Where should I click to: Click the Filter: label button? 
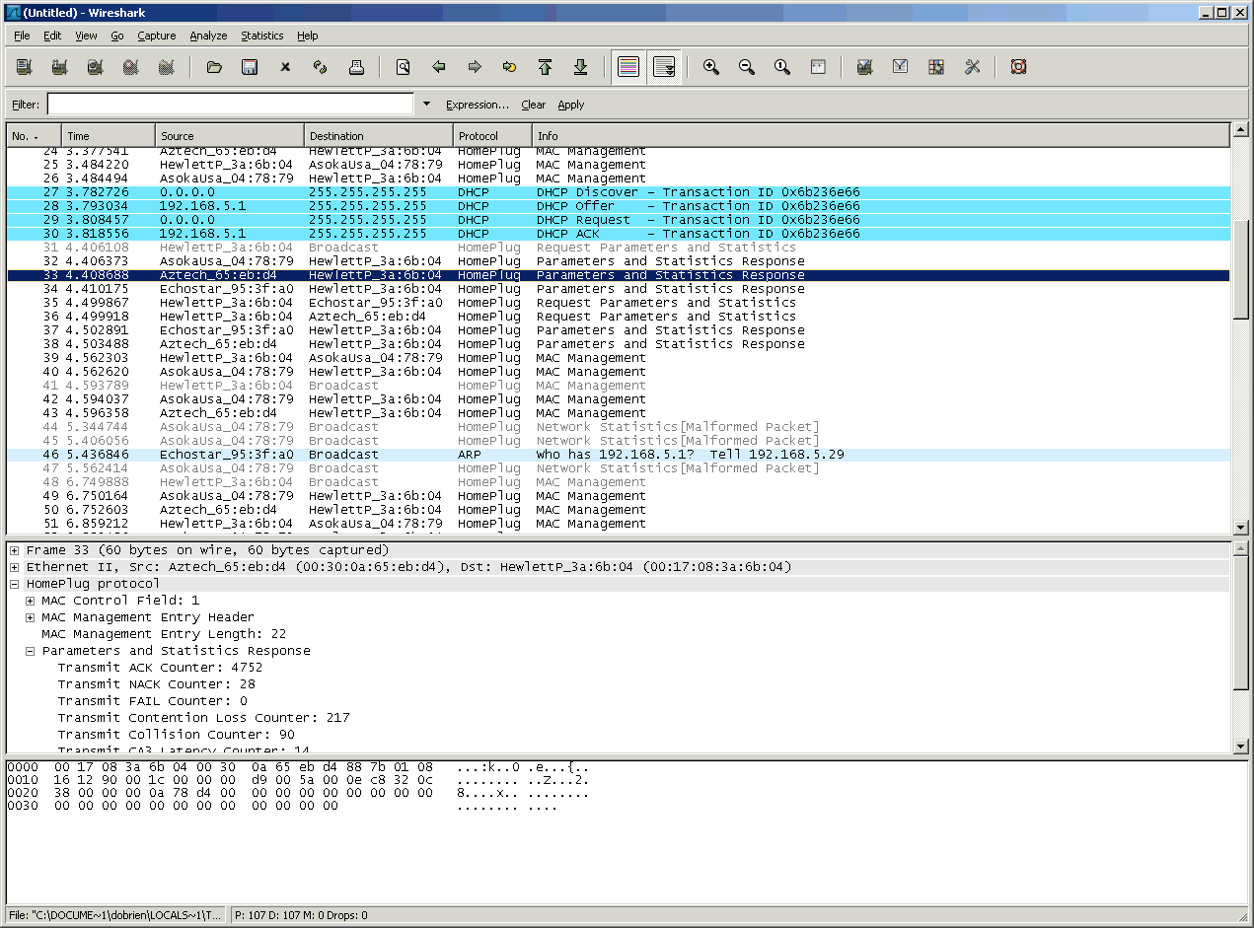tap(26, 105)
